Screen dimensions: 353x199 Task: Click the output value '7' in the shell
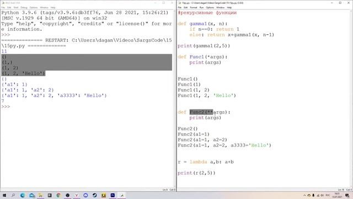(x=3, y=101)
